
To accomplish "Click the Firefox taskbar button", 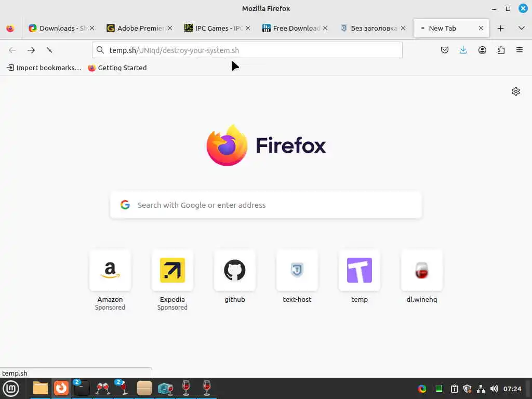I will [x=61, y=388].
